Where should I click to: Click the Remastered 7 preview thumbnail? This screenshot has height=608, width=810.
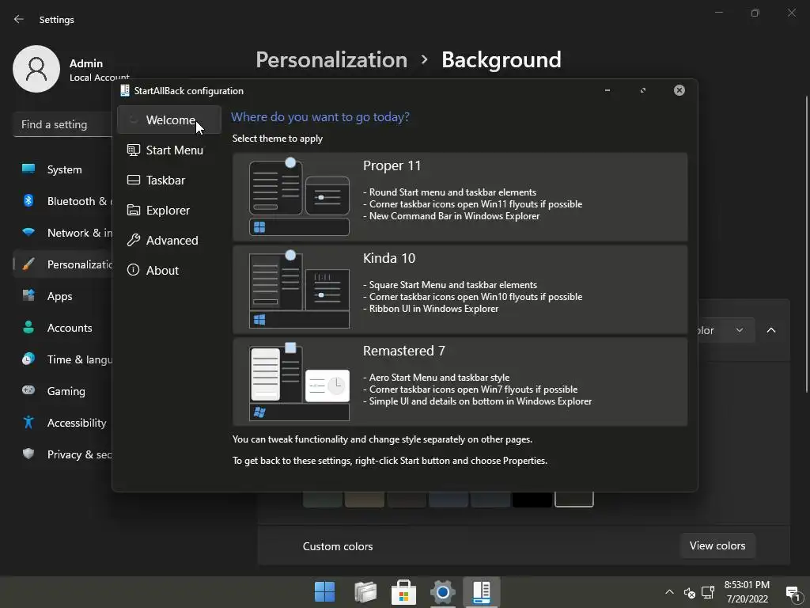(x=299, y=382)
